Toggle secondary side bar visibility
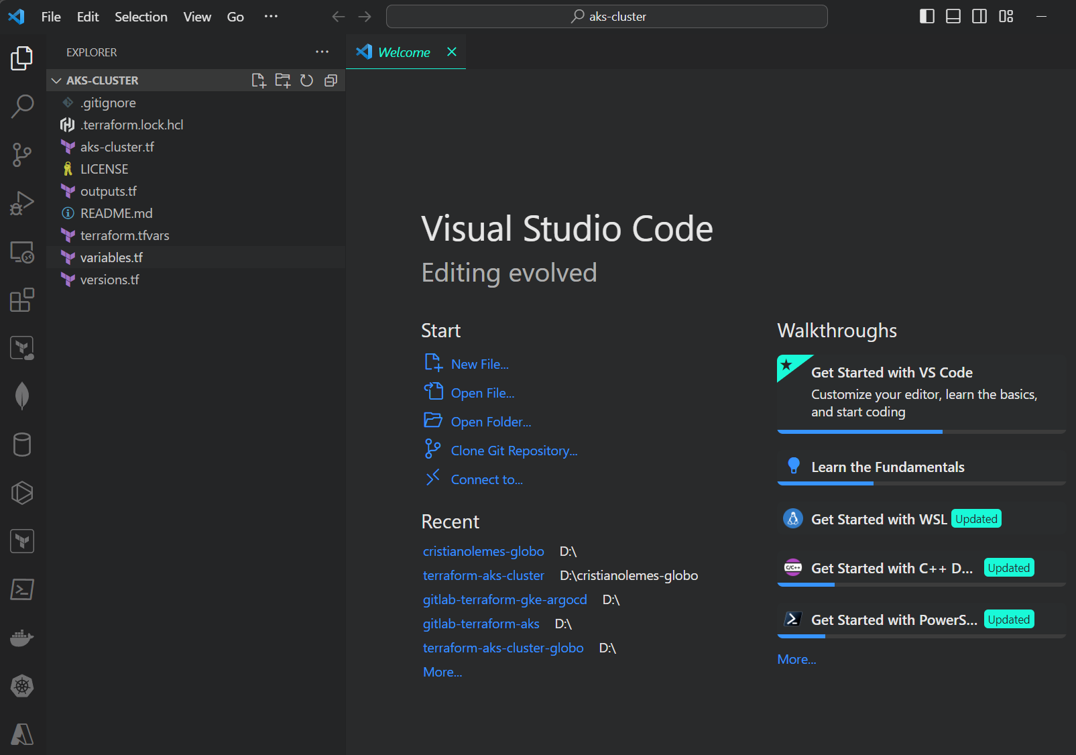 (979, 16)
